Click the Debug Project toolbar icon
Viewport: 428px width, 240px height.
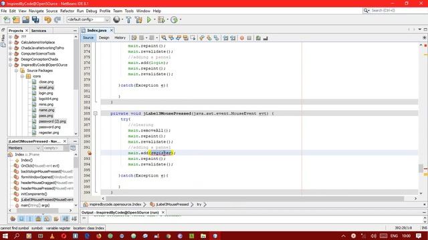(x=161, y=19)
